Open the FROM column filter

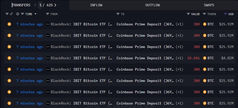47,14
